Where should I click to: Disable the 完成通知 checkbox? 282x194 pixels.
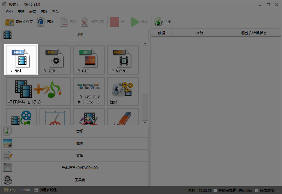point(257,190)
